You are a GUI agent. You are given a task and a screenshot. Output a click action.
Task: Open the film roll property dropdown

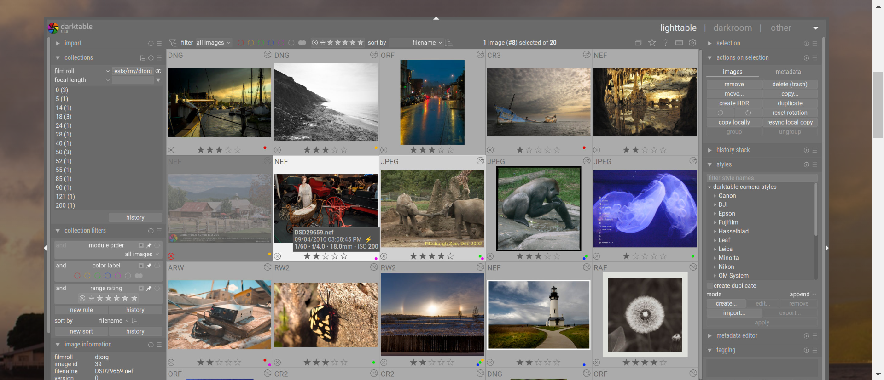point(82,71)
